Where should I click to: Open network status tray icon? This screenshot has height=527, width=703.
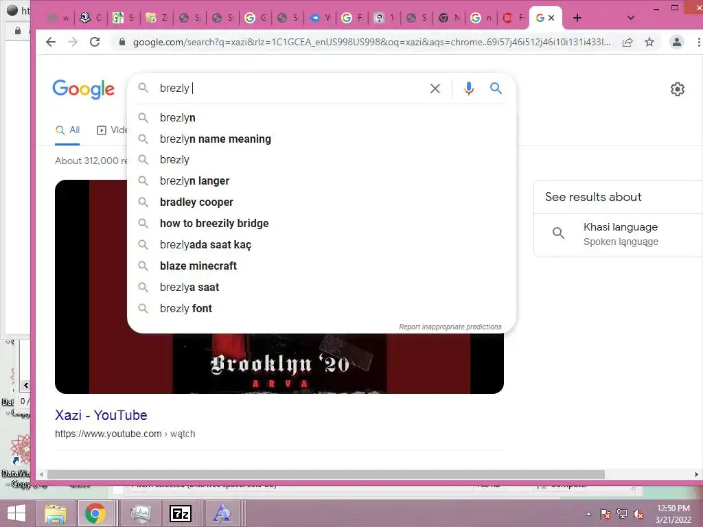pyautogui.click(x=622, y=514)
